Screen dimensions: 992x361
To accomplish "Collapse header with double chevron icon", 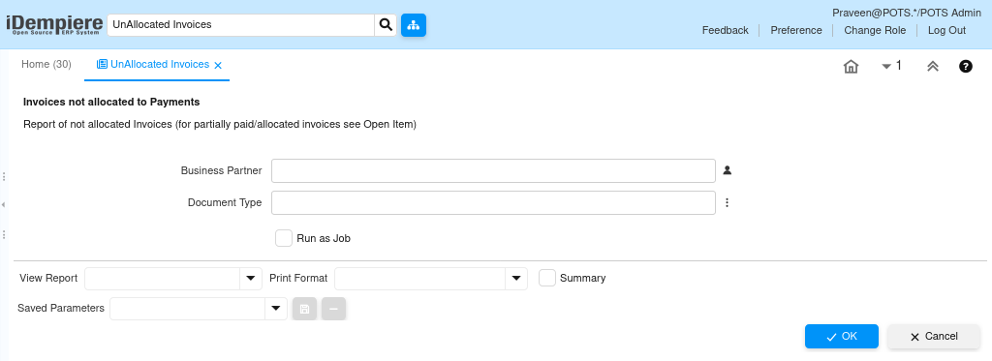I will (933, 67).
